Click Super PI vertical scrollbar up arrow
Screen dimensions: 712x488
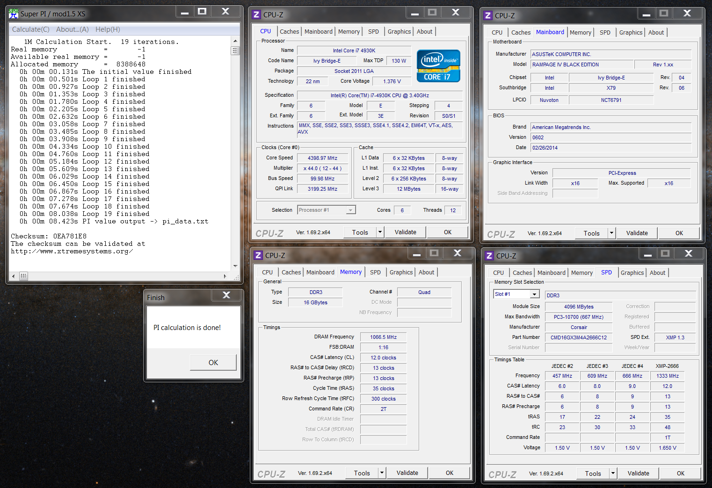[x=235, y=41]
